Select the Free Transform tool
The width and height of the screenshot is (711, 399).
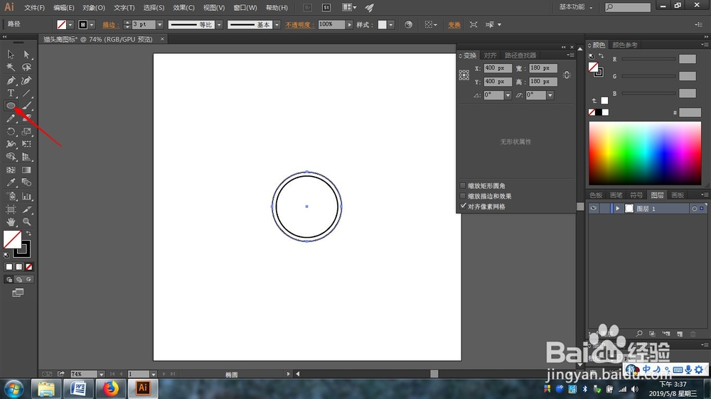pyautogui.click(x=26, y=144)
